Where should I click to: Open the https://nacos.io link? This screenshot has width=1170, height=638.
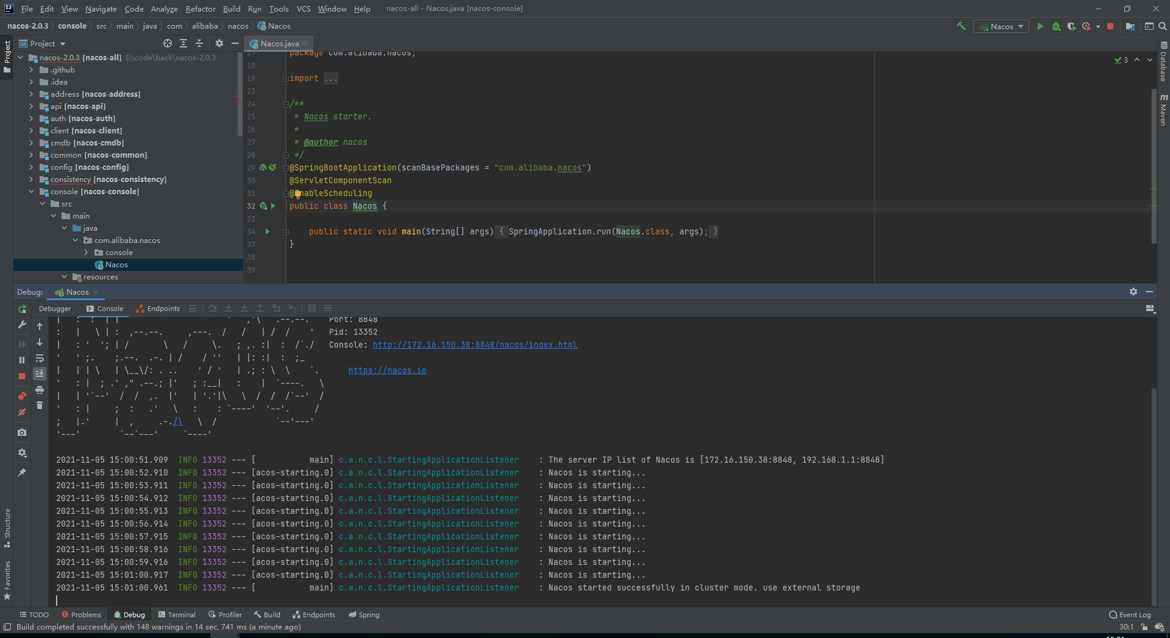pyautogui.click(x=387, y=370)
